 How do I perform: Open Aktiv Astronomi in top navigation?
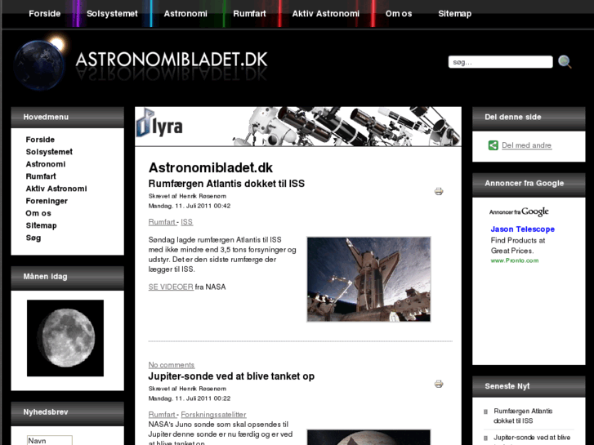(x=326, y=14)
